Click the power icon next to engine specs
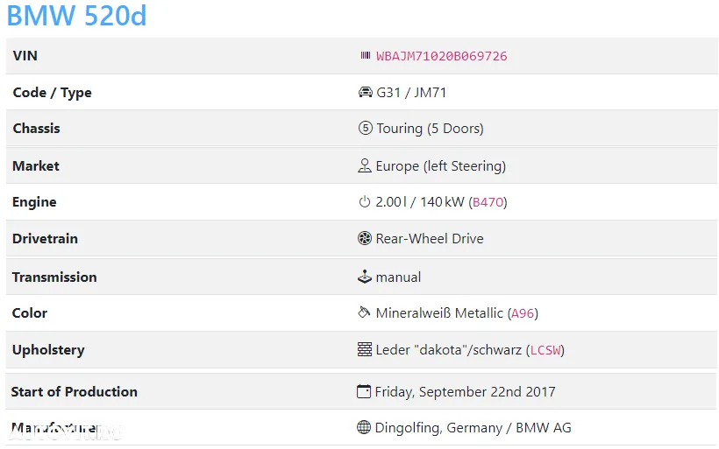The image size is (719, 449). point(365,202)
